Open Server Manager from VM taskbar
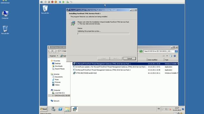204x114 pixels. (x=53, y=109)
